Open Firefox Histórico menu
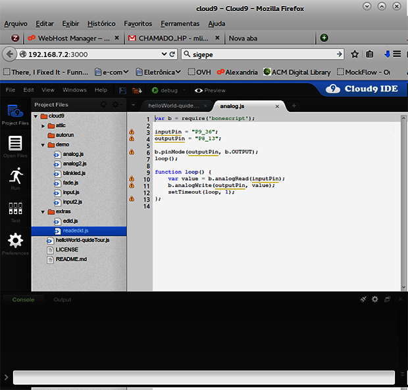 click(x=101, y=24)
